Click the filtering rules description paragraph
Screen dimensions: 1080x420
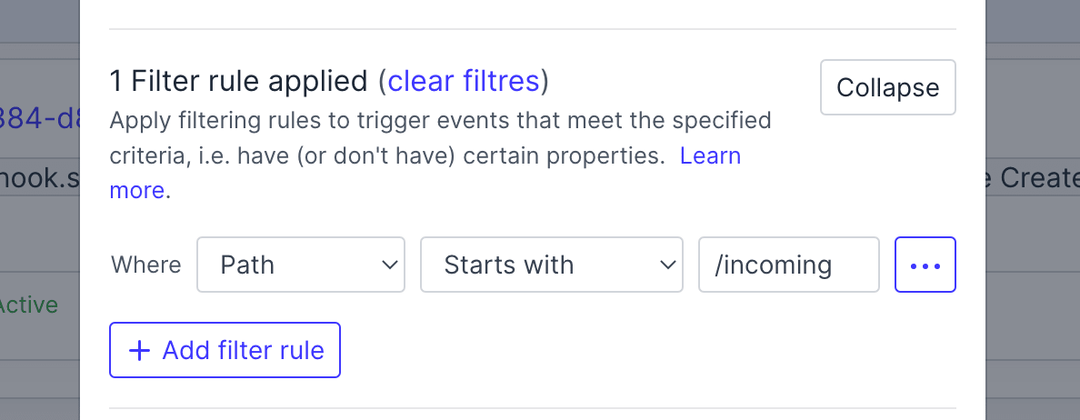440,138
